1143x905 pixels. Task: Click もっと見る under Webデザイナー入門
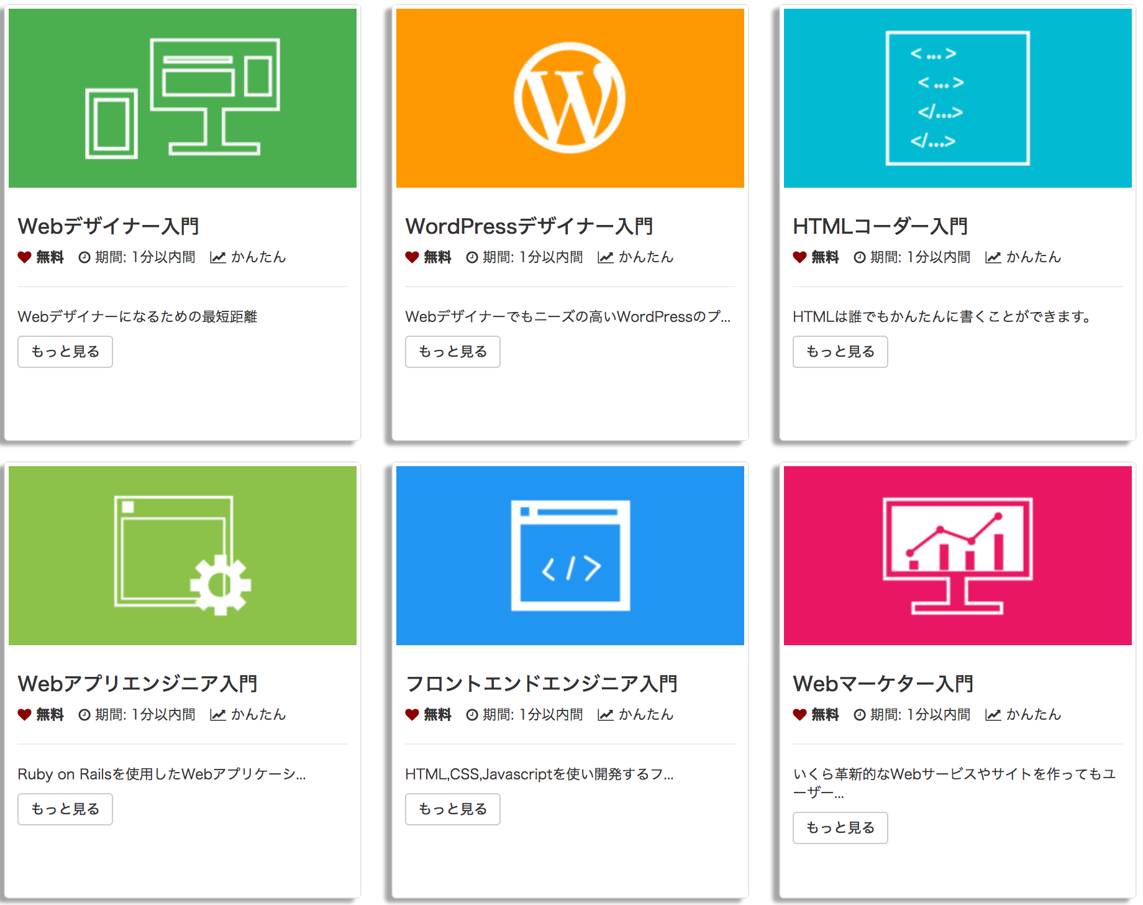[65, 352]
